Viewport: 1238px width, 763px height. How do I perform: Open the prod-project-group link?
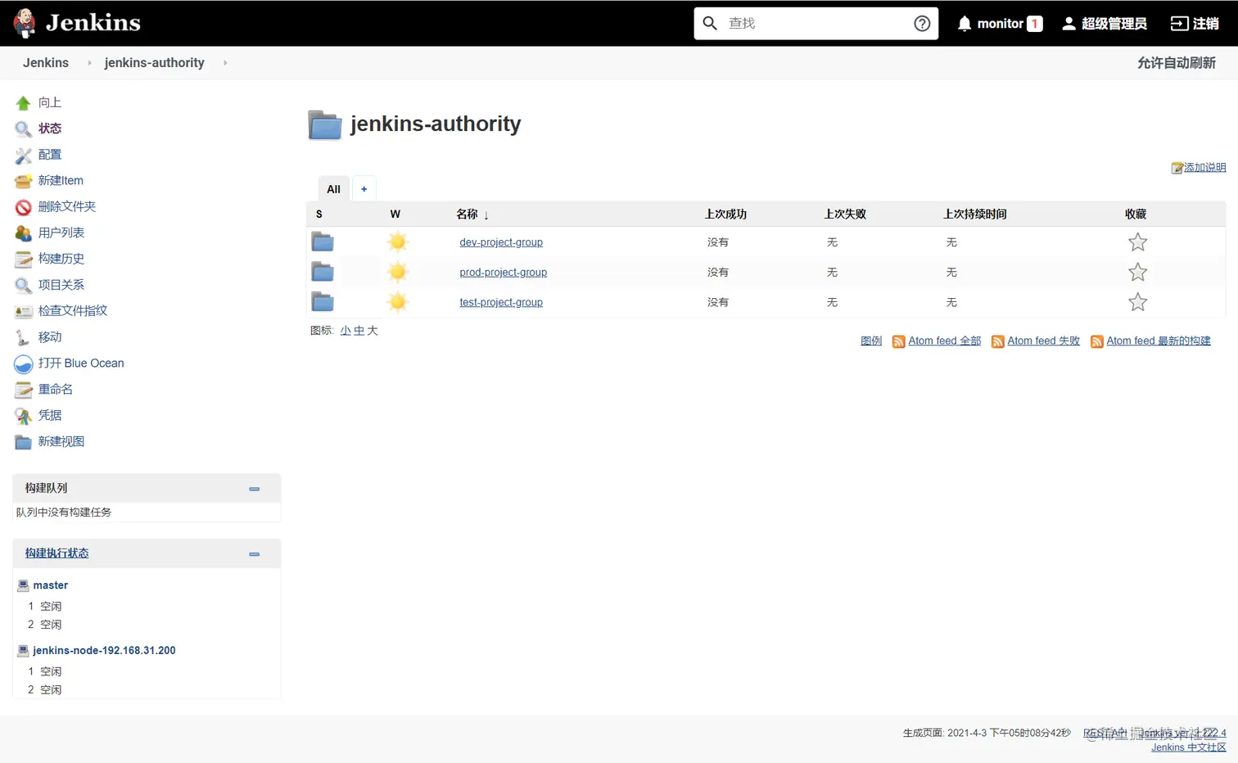tap(503, 273)
